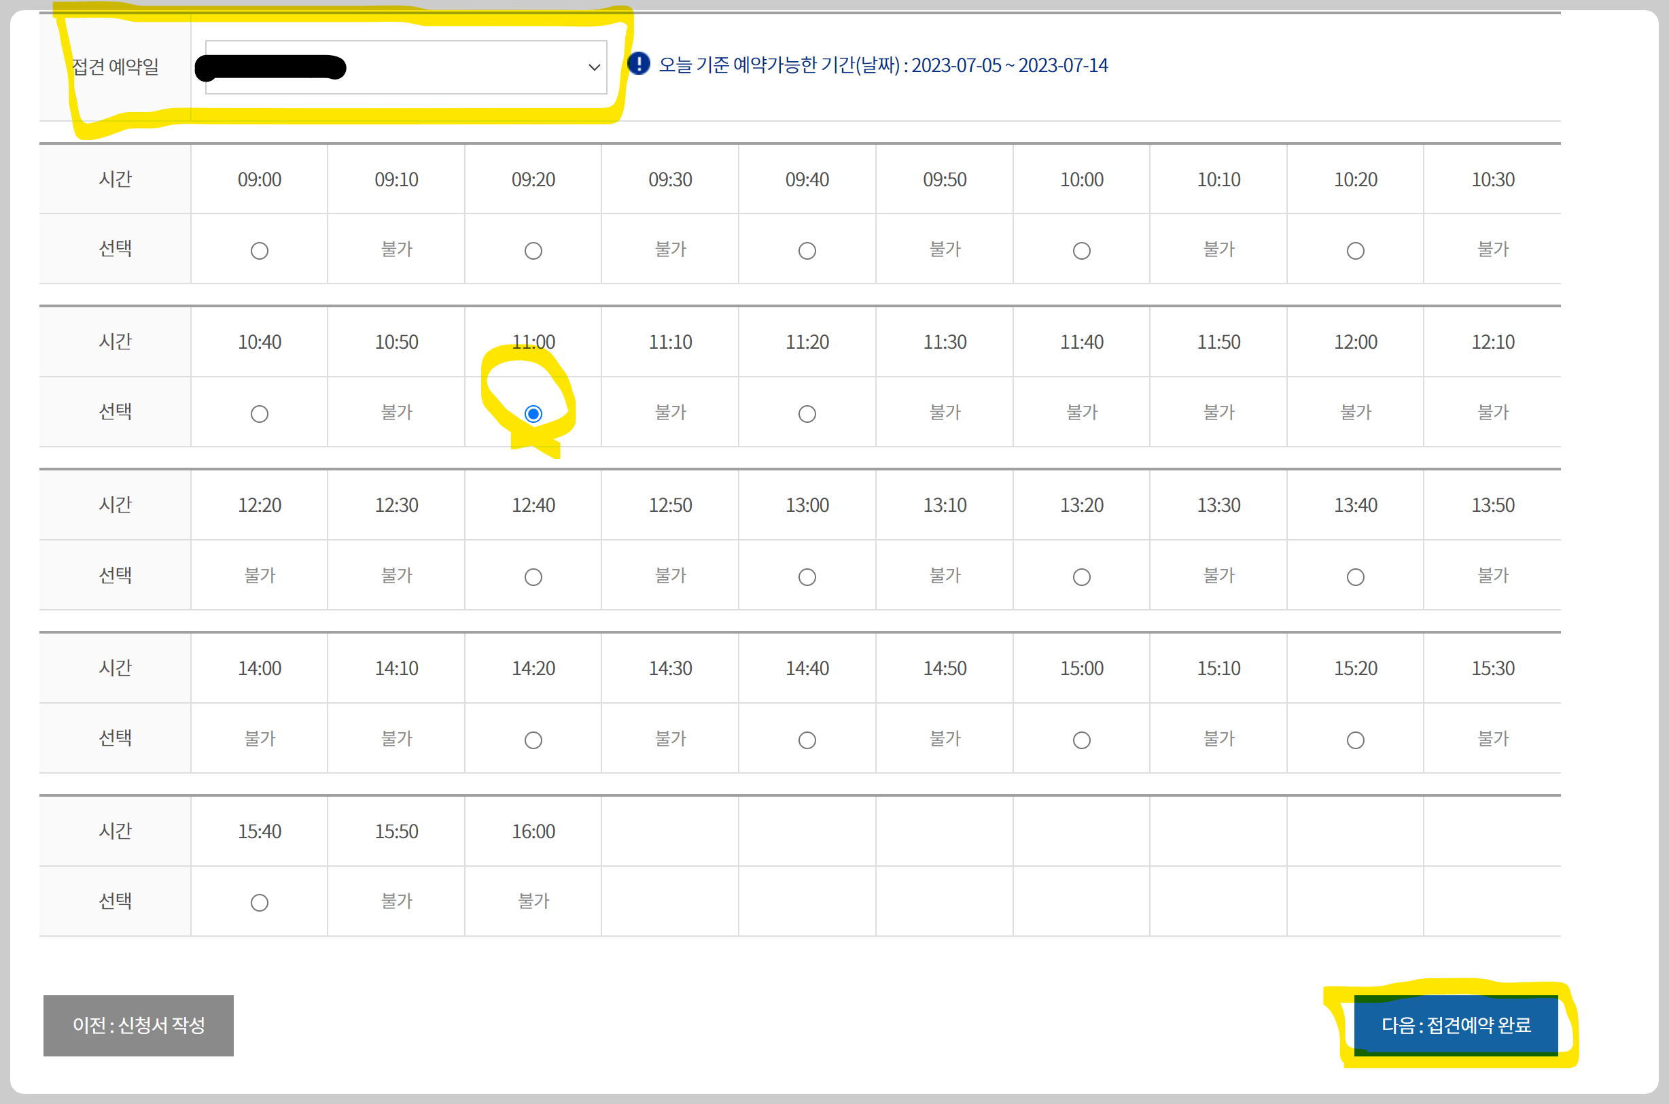Open the 접견 예약일 date dropdown
This screenshot has width=1669, height=1104.
coord(406,67)
